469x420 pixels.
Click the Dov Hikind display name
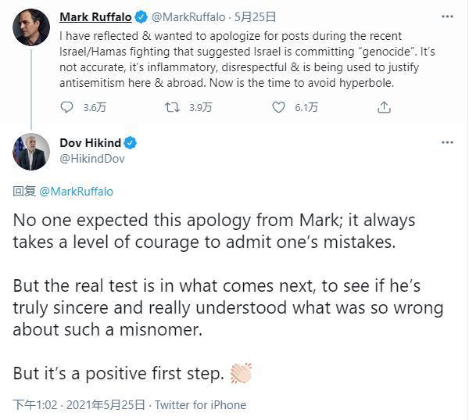[x=91, y=142]
